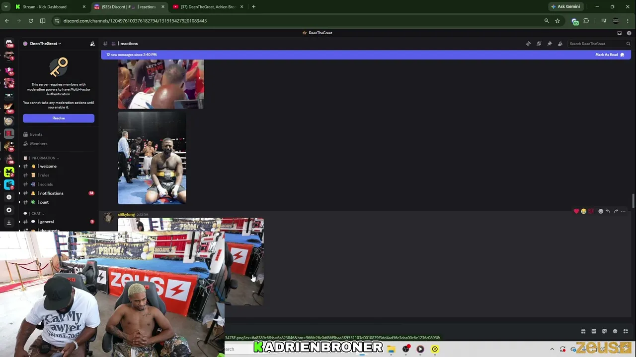The image size is (636, 357).
Task: Forward siilkylong's message arrow icon
Action: (616, 211)
